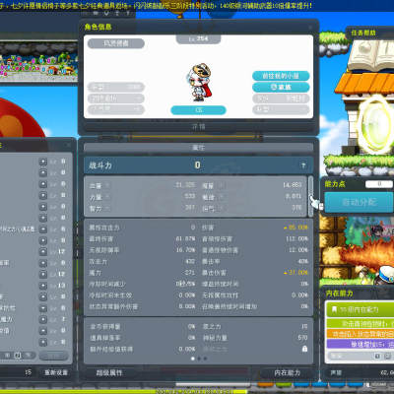Click the 暴击率 value 40%
Screen dimensions: 394x394
[x=302, y=261]
